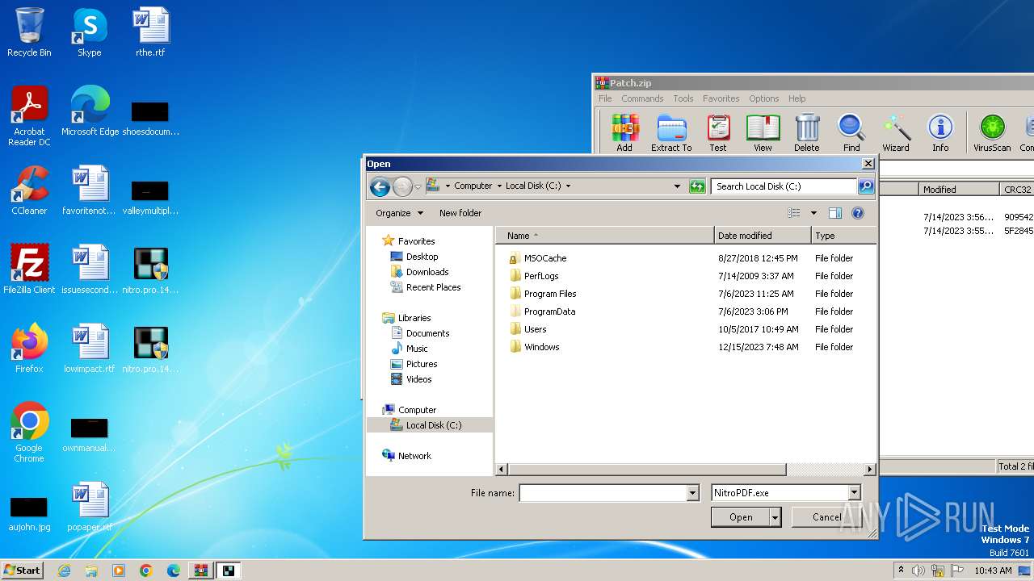Image resolution: width=1034 pixels, height=581 pixels.
Task: Select FileZilla Client desktop icon
Action: pos(29,270)
